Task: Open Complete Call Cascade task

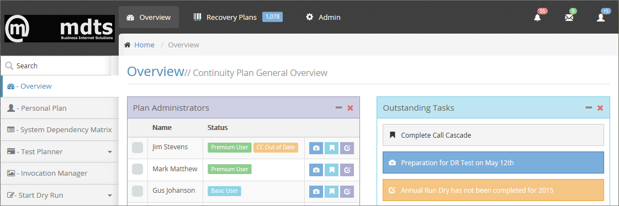Action: pos(493,135)
